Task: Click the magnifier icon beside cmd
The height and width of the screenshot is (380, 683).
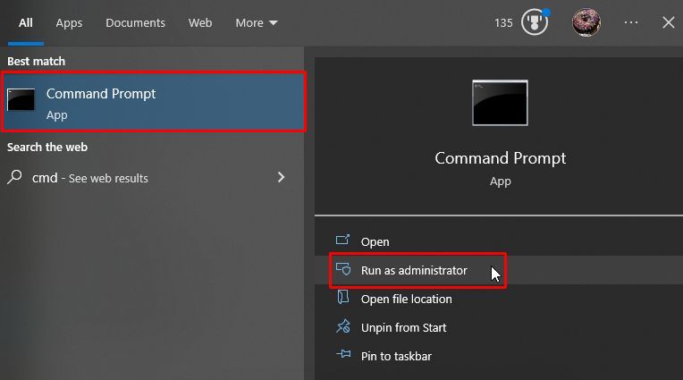Action: [x=14, y=177]
